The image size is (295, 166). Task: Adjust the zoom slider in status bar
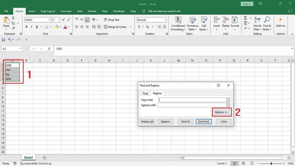coord(271,163)
